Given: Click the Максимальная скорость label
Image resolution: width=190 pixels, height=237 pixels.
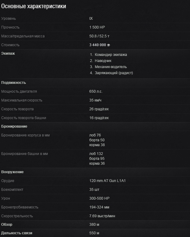Looking at the screenshot, I should coord(22,100).
